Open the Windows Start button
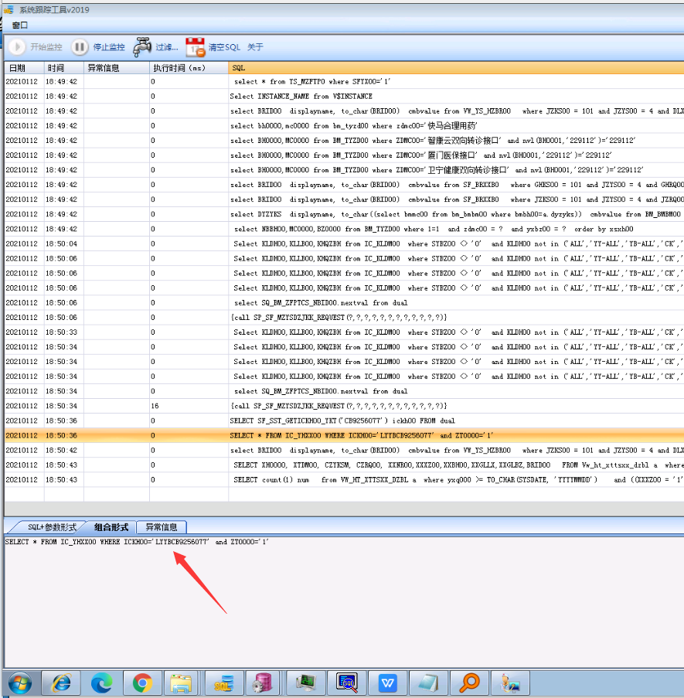The height and width of the screenshot is (698, 684). click(x=19, y=683)
